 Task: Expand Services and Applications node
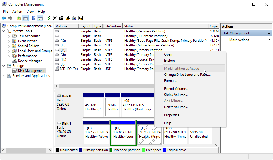[x=4, y=75]
